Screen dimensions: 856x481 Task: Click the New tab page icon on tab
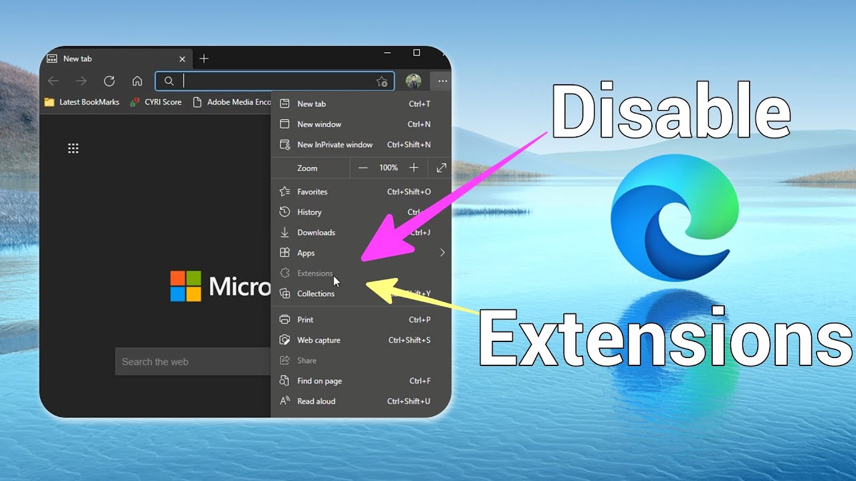[52, 59]
